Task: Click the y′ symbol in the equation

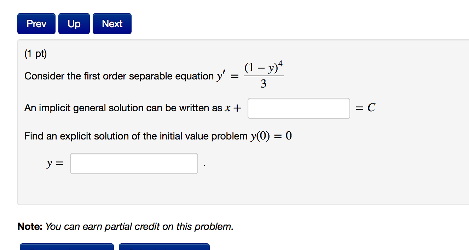Action: 221,76
